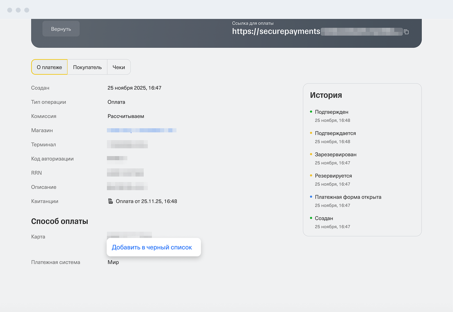Click the green dot beside Подтвержден
This screenshot has height=312, width=453.
pos(311,111)
